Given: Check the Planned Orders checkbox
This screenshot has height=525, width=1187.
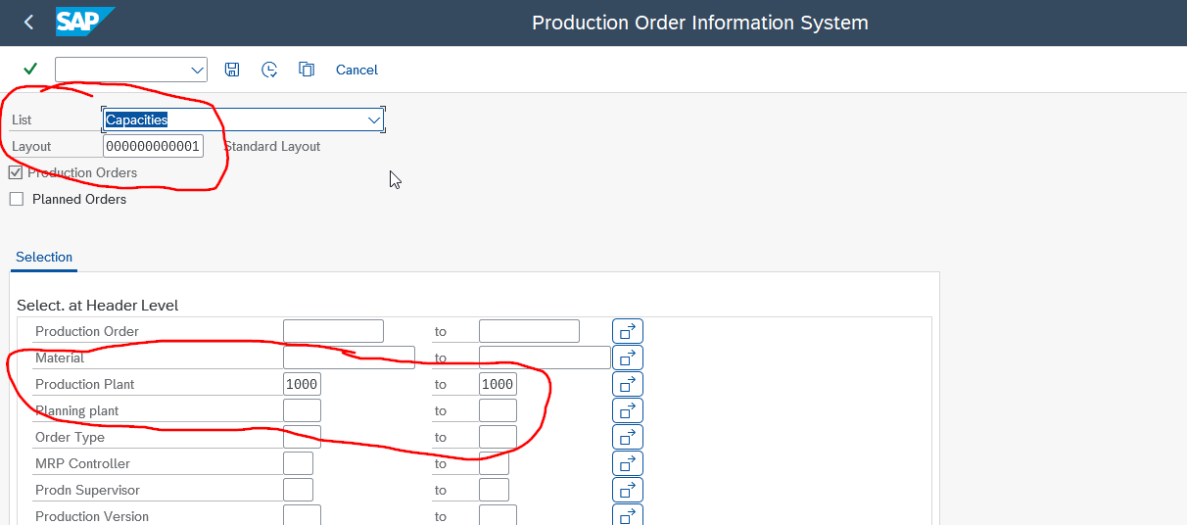Looking at the screenshot, I should click(x=16, y=199).
